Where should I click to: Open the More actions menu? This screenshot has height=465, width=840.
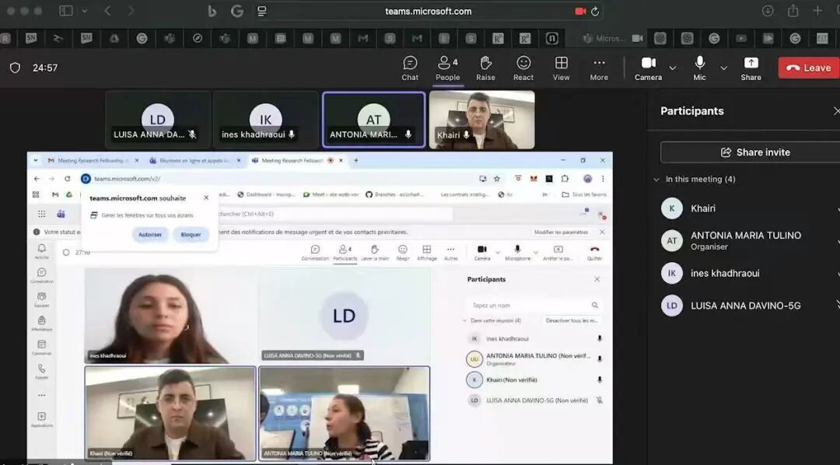tap(599, 68)
